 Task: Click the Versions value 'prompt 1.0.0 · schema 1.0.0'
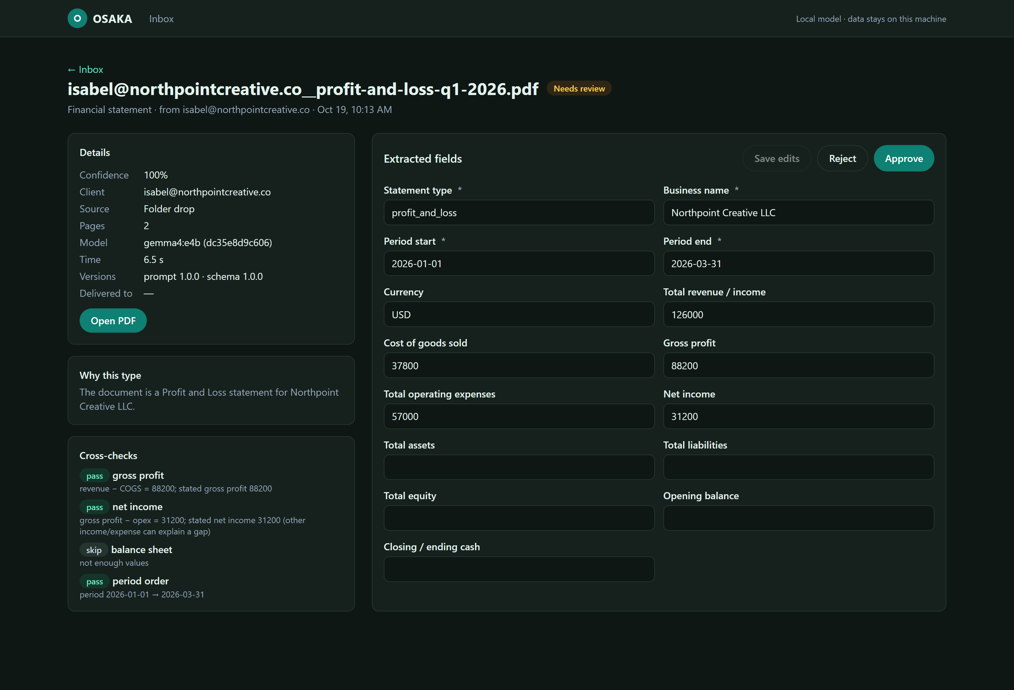[203, 276]
